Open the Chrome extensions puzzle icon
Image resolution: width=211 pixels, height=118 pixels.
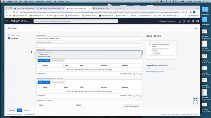click(x=191, y=12)
